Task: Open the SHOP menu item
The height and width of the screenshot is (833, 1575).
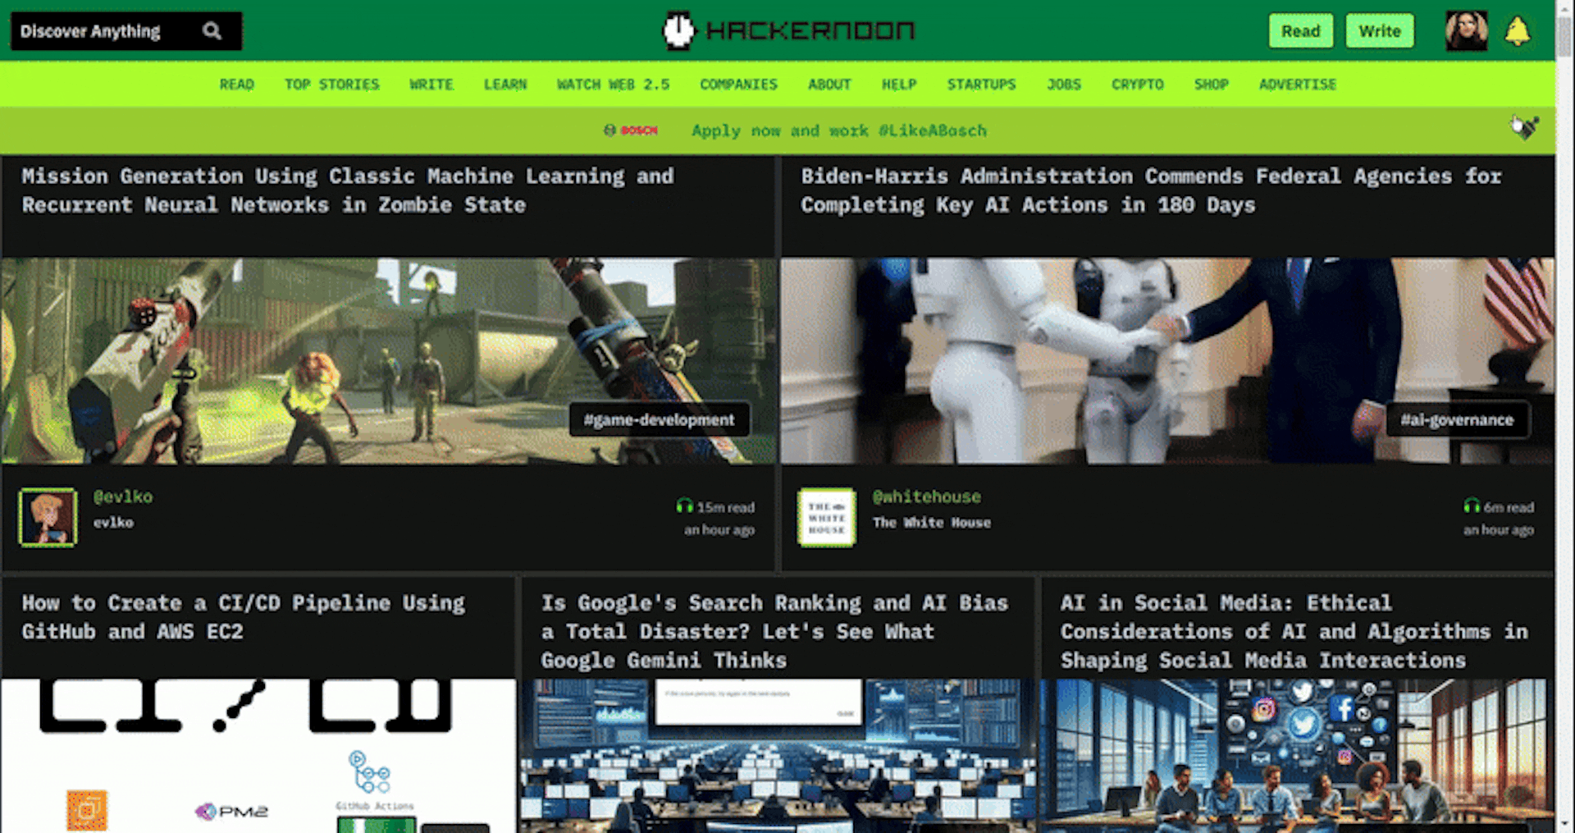Action: point(1212,85)
